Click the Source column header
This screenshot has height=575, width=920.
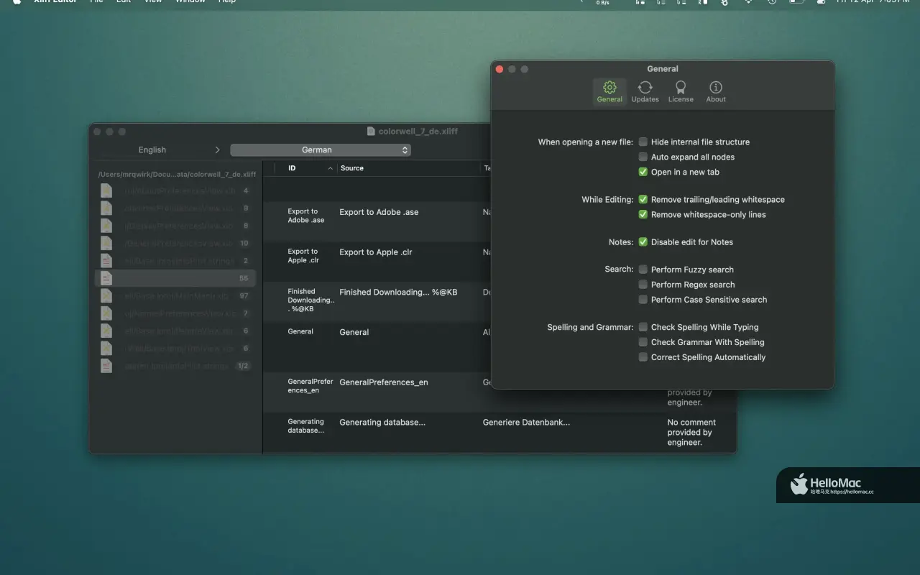click(x=352, y=168)
